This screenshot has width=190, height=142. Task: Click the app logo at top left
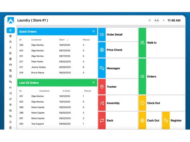point(11,20)
